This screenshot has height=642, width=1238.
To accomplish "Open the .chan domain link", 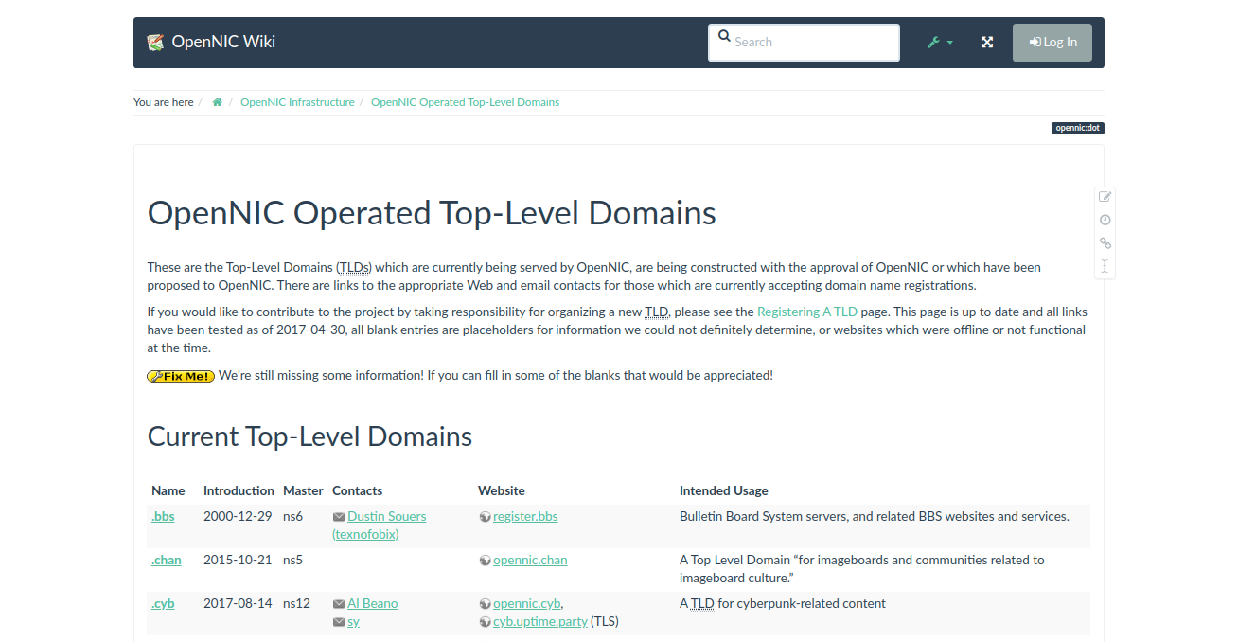I will pos(166,560).
